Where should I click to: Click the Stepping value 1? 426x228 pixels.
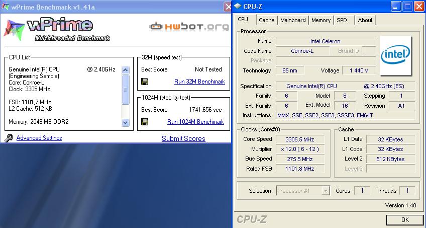coord(402,96)
